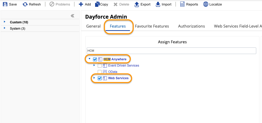
Task: Select the HCM Anywhere feature label
Action: click(x=115, y=59)
